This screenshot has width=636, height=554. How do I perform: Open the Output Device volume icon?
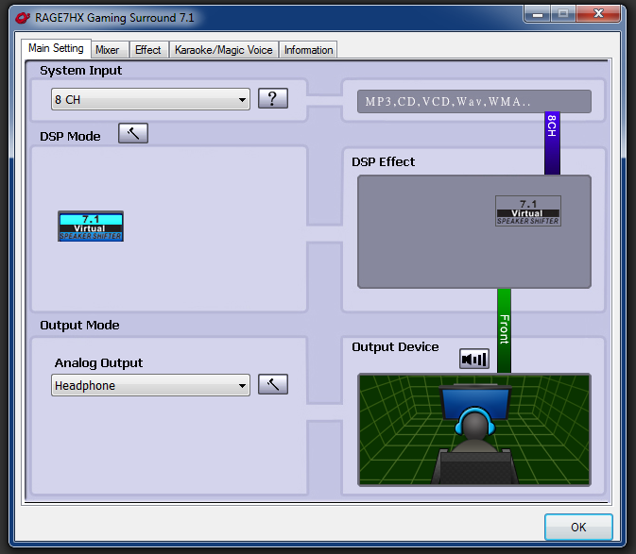(x=474, y=359)
